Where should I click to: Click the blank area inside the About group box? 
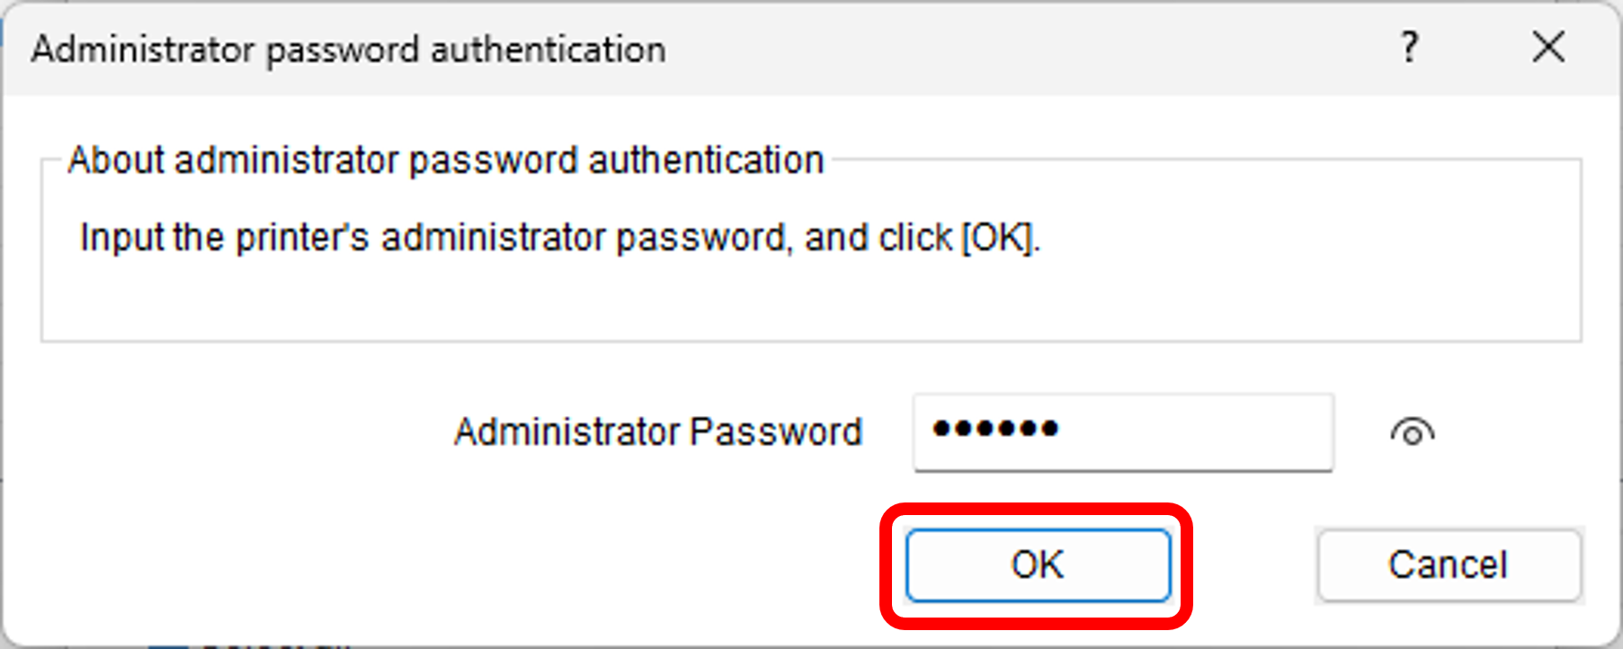[809, 301]
